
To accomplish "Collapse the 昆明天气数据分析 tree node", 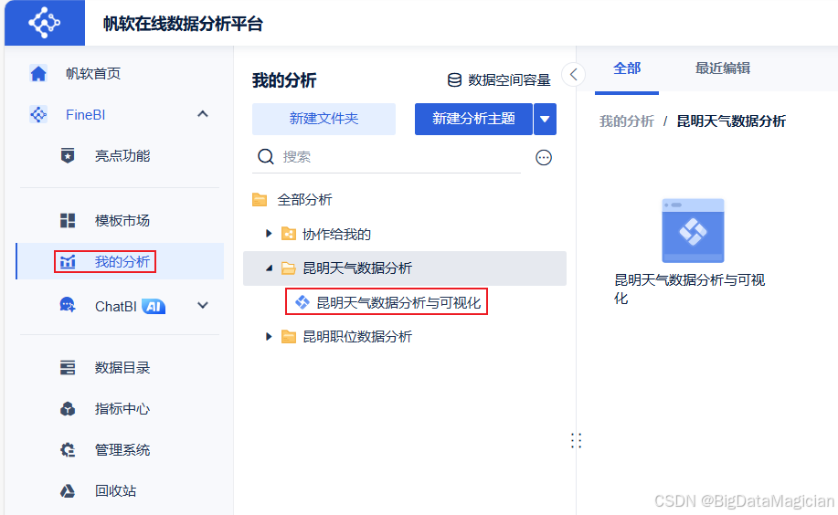I will click(269, 268).
